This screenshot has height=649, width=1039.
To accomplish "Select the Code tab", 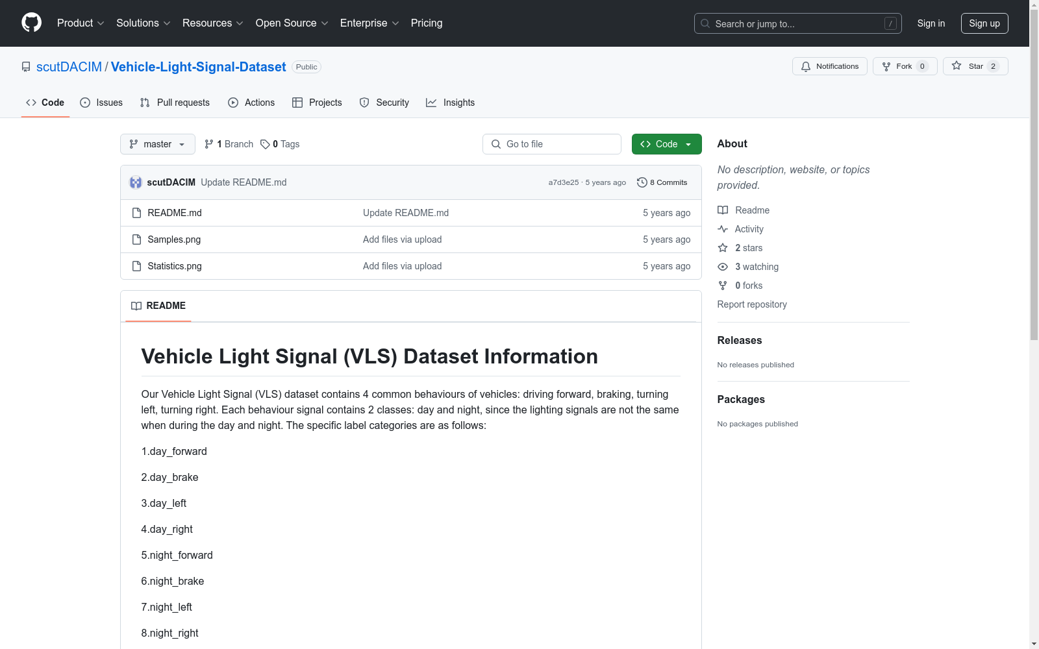I will pyautogui.click(x=45, y=103).
